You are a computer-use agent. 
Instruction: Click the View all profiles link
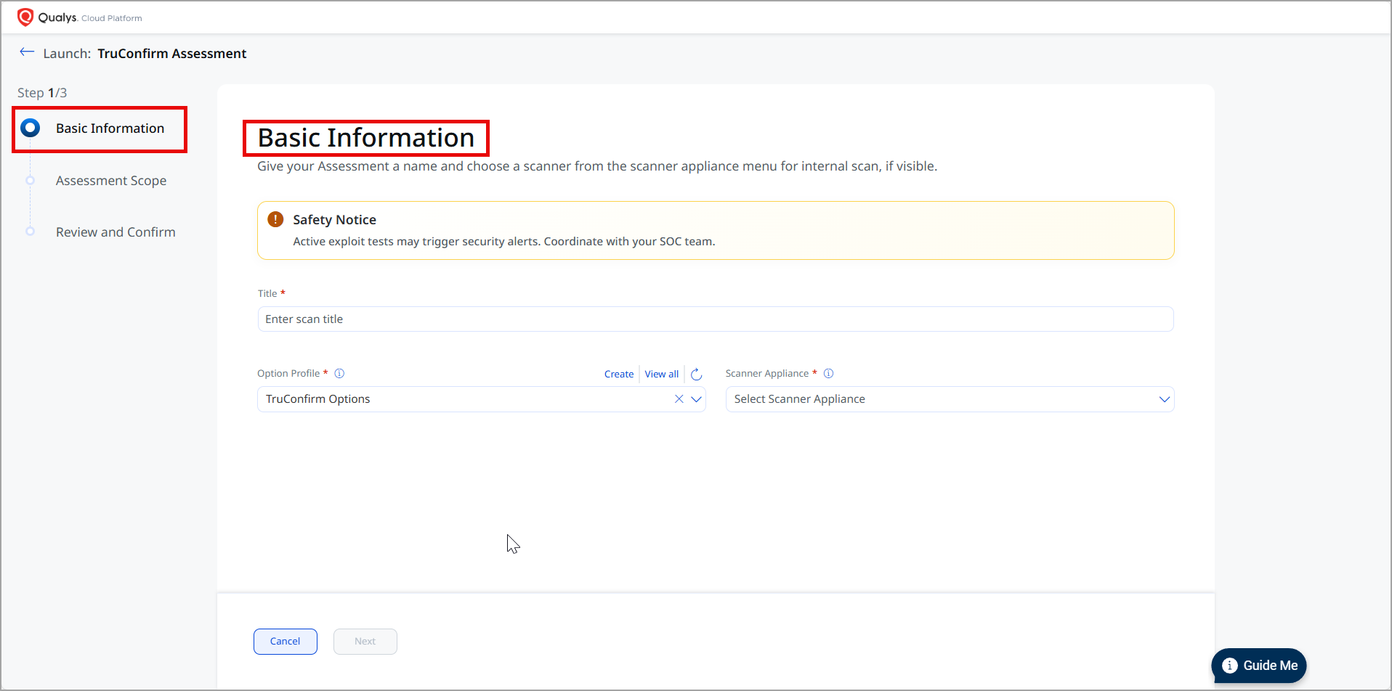coord(661,375)
